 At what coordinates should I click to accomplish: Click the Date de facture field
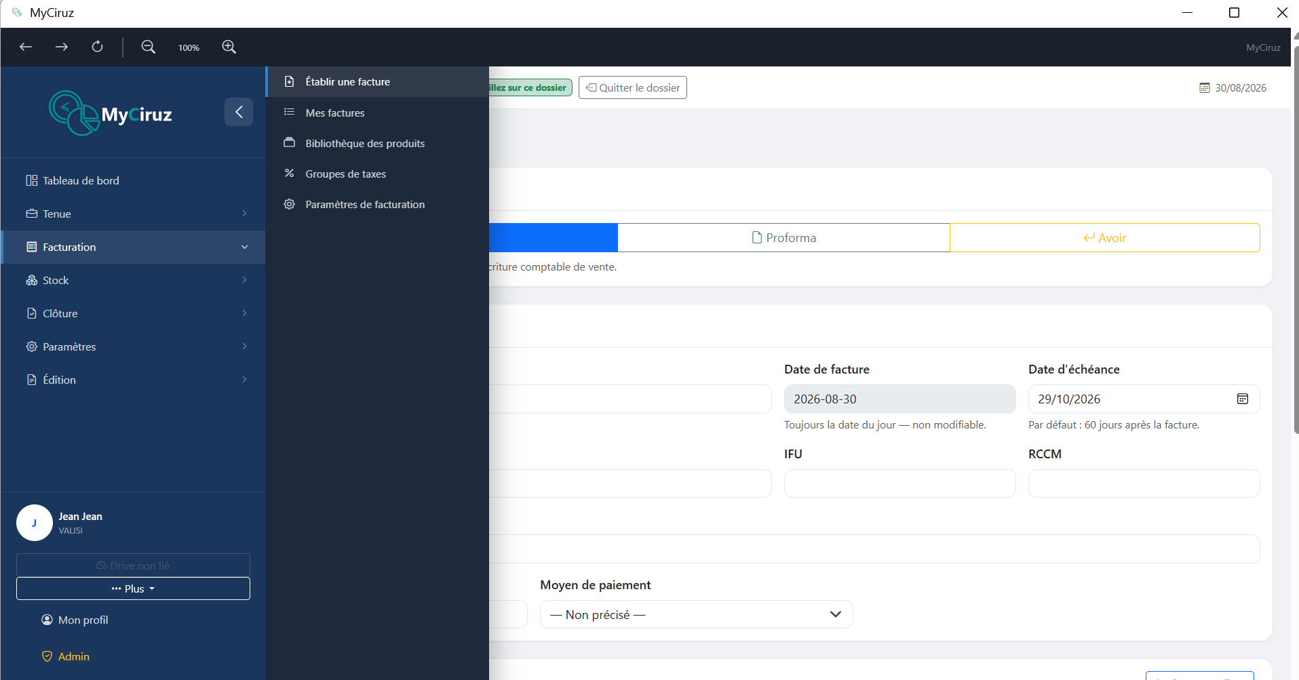click(x=900, y=399)
